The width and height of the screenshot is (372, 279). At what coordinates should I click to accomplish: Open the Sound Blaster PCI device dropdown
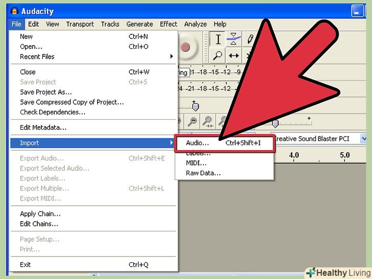363,138
